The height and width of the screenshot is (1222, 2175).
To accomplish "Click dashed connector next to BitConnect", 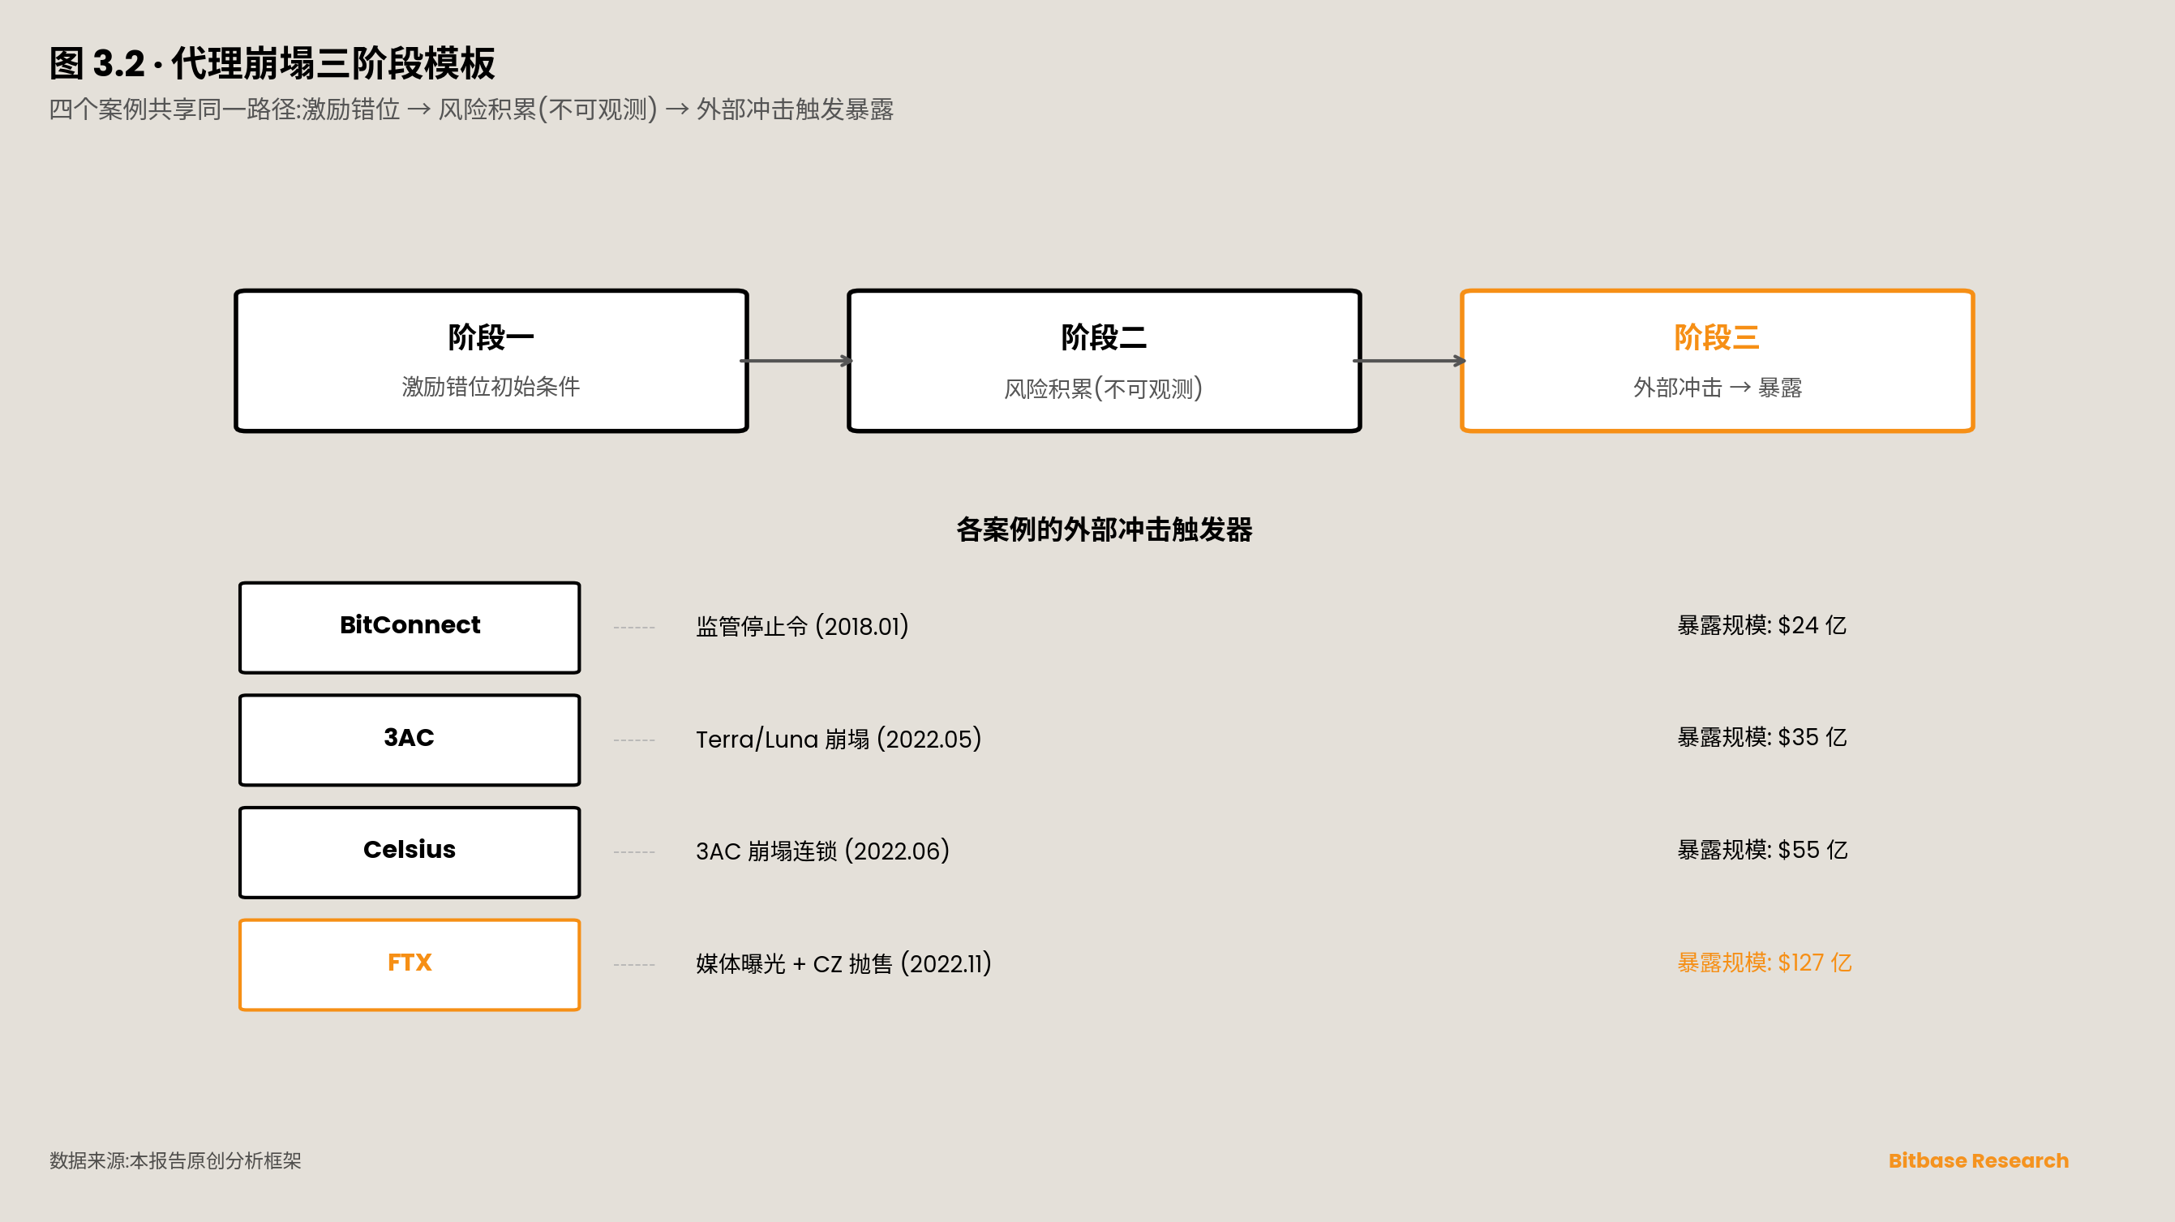I will [634, 628].
